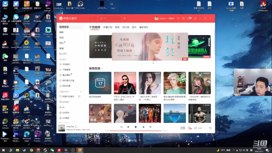Open the 每日歌曲推荐 calendar card
Screen dimensions: 272x153
[x=100, y=83]
